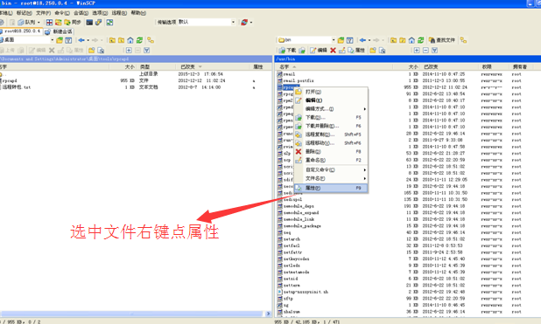This screenshot has height=324, width=541.
Task: Choose 打开 in the context menu
Action: [331, 92]
